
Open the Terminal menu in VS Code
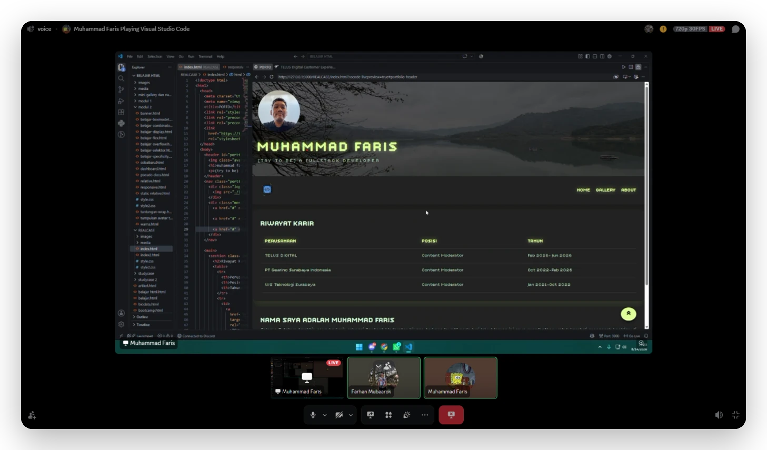click(205, 56)
